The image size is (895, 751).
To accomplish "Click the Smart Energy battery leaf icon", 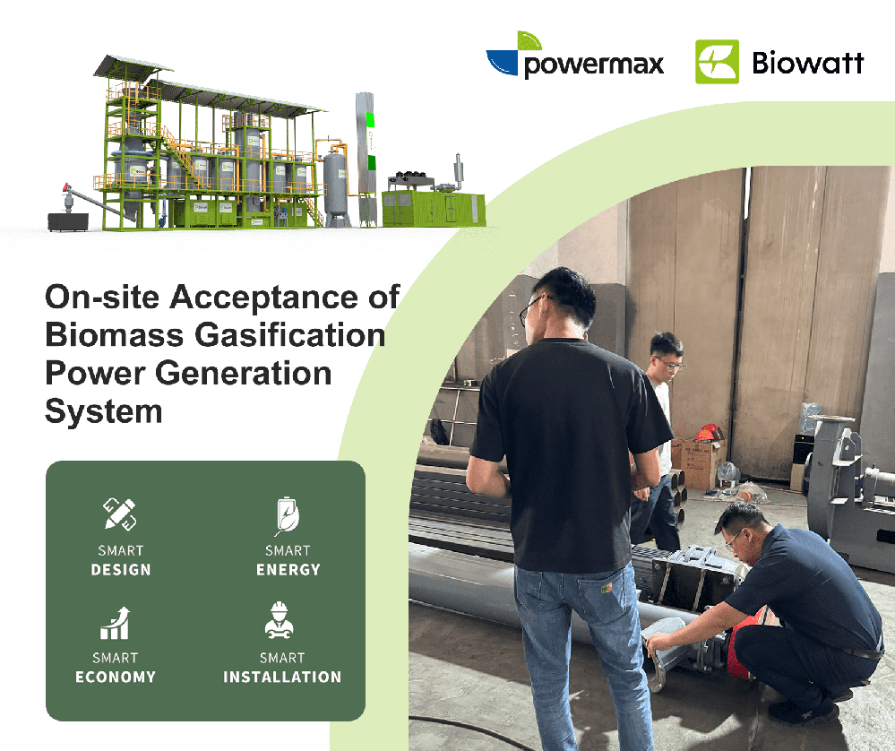I will (x=287, y=516).
